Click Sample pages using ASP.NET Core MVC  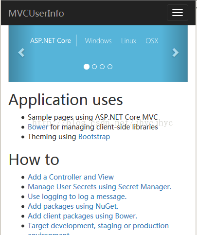(93, 117)
